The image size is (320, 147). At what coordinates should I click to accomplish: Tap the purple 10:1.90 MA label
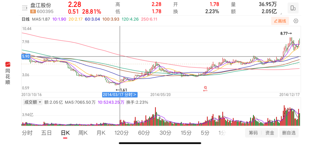59,20
